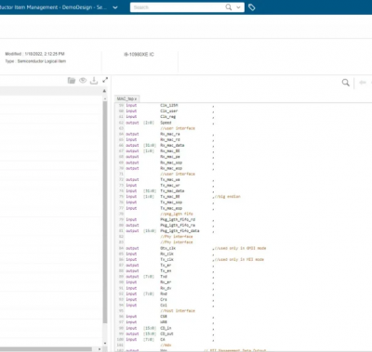Click the CD_out signal name
This screenshot has width=372, height=352.
[x=166, y=333]
